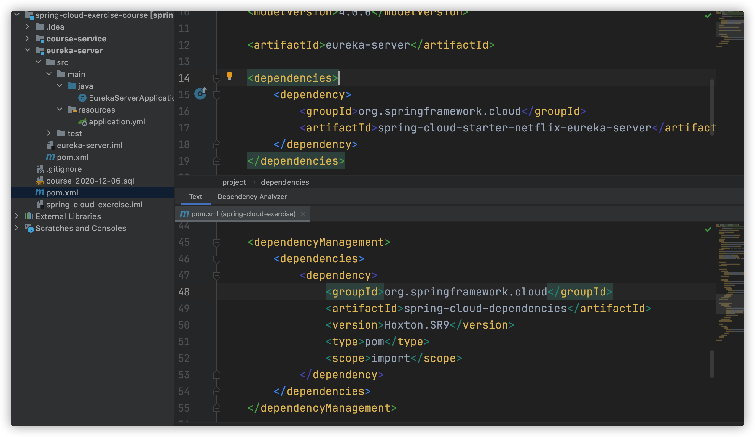Fold dependency block at line 47
755x437 pixels.
coord(216,275)
